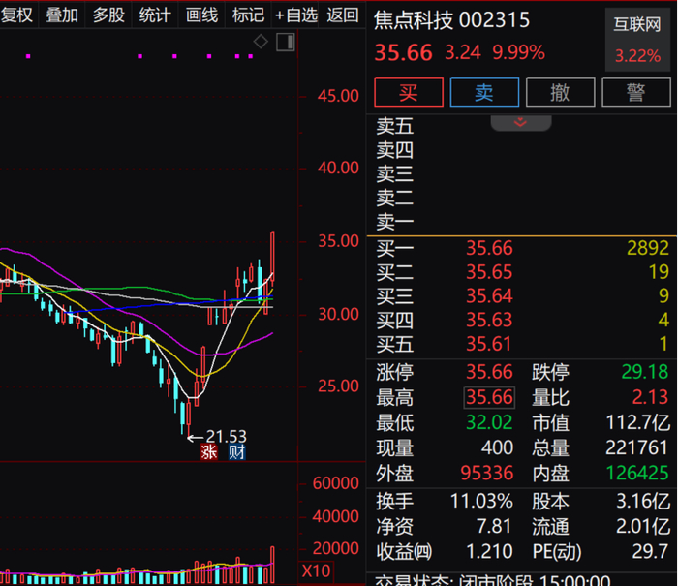This screenshot has width=678, height=586.
Task: Open the 叠加 overlay menu
Action: [x=62, y=15]
